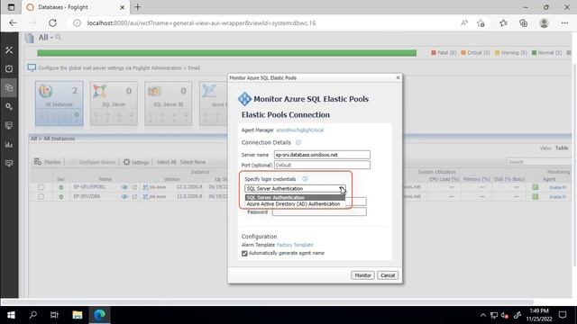
Task: Open the notification center icon
Action: 563,315
